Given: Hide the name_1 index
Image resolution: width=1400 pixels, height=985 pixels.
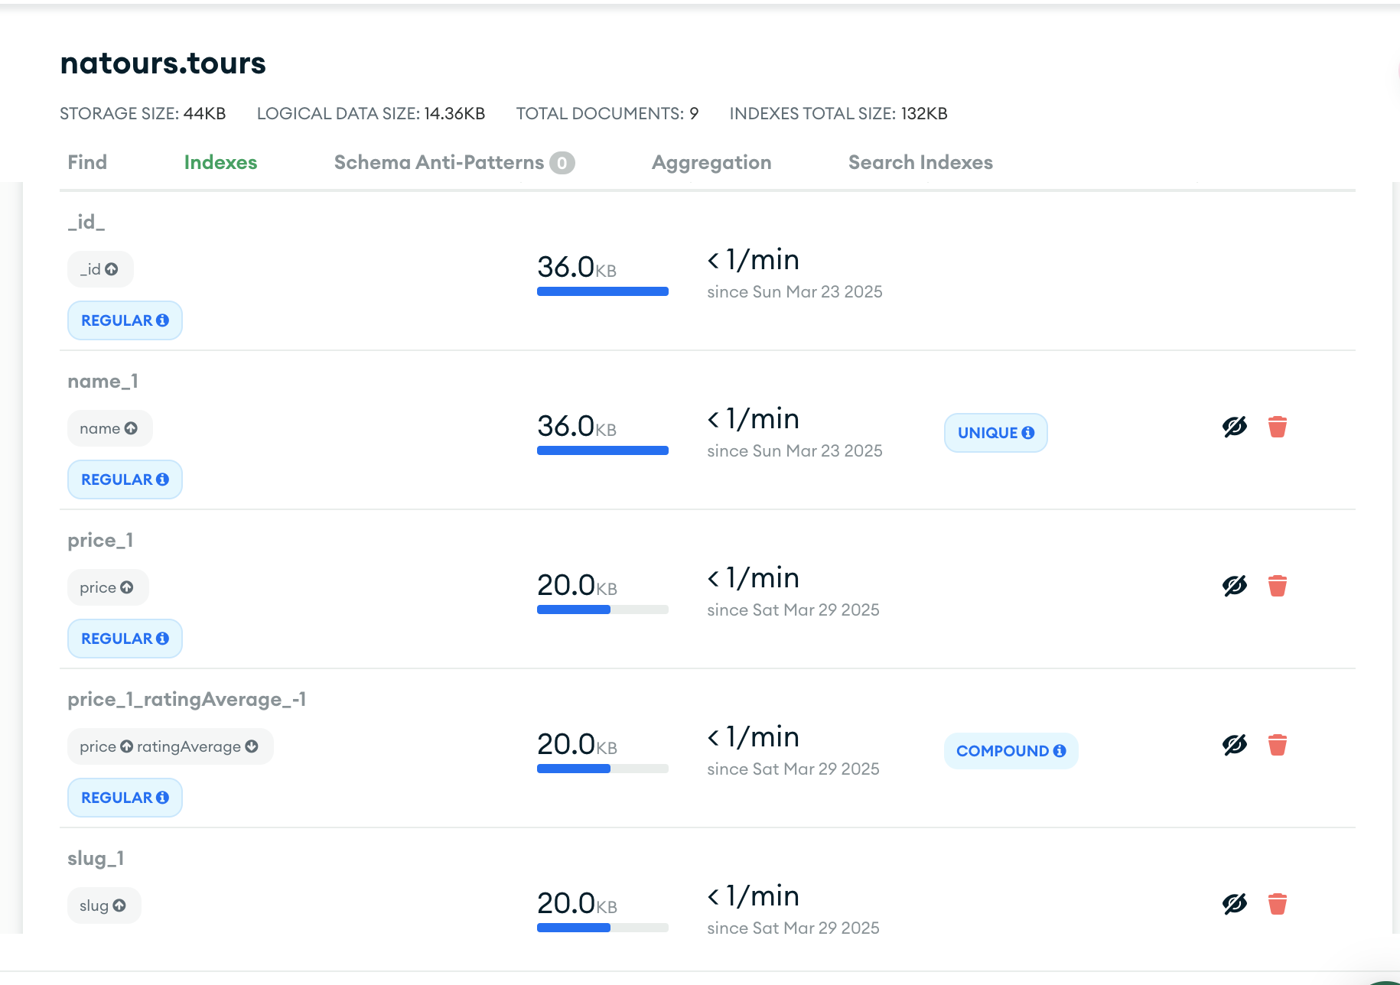Looking at the screenshot, I should [1234, 427].
